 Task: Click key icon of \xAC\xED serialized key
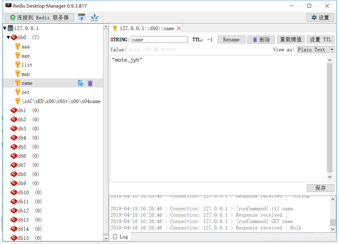18,101
